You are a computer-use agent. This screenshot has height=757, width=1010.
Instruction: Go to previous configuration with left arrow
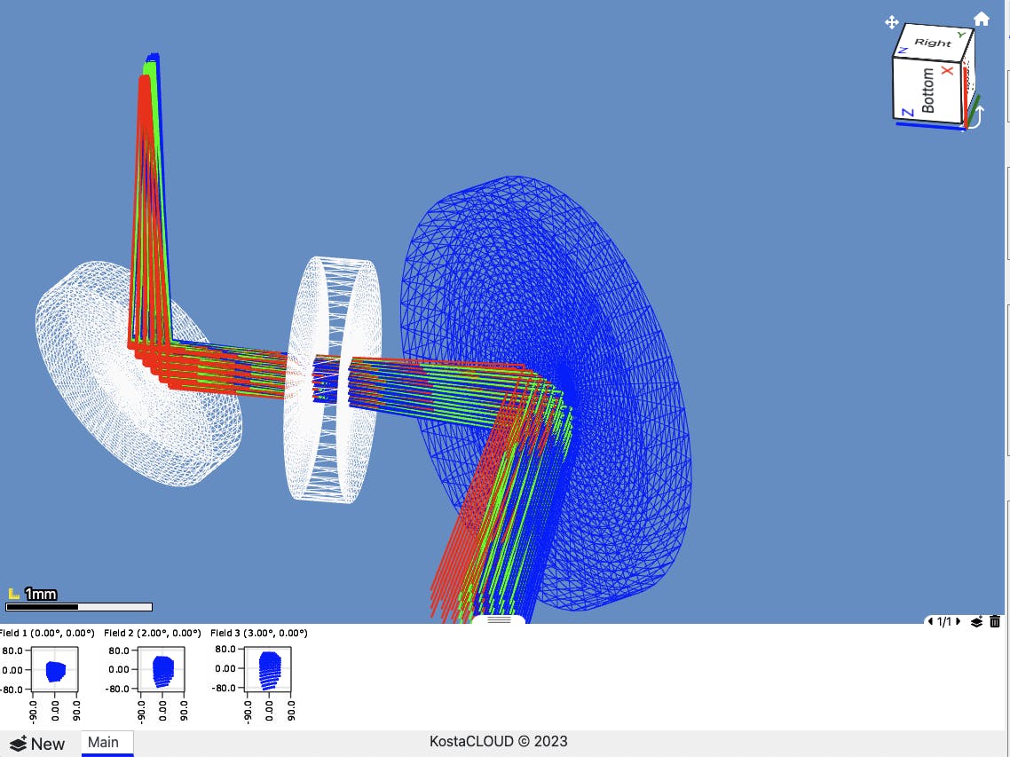[x=930, y=622]
